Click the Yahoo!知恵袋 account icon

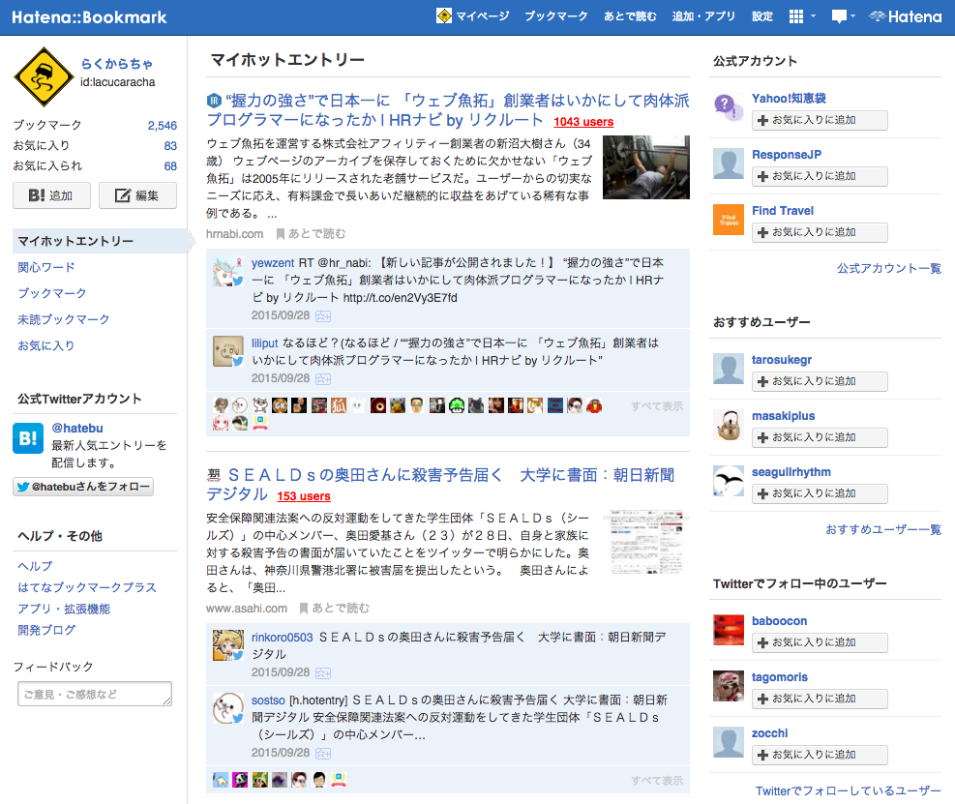(729, 107)
